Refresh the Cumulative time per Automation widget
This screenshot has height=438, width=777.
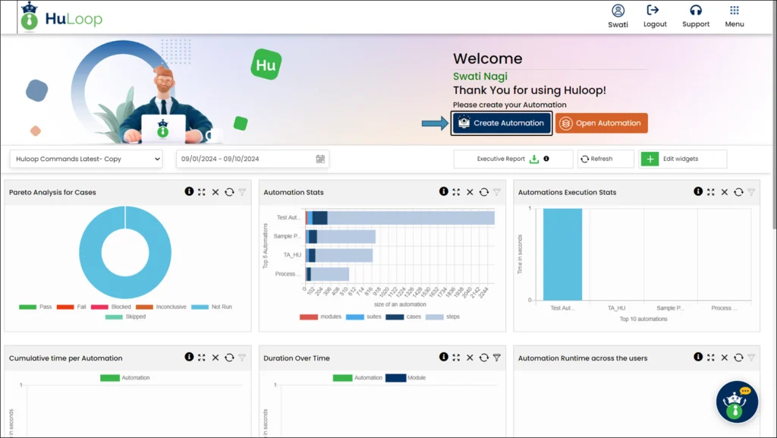[228, 357]
